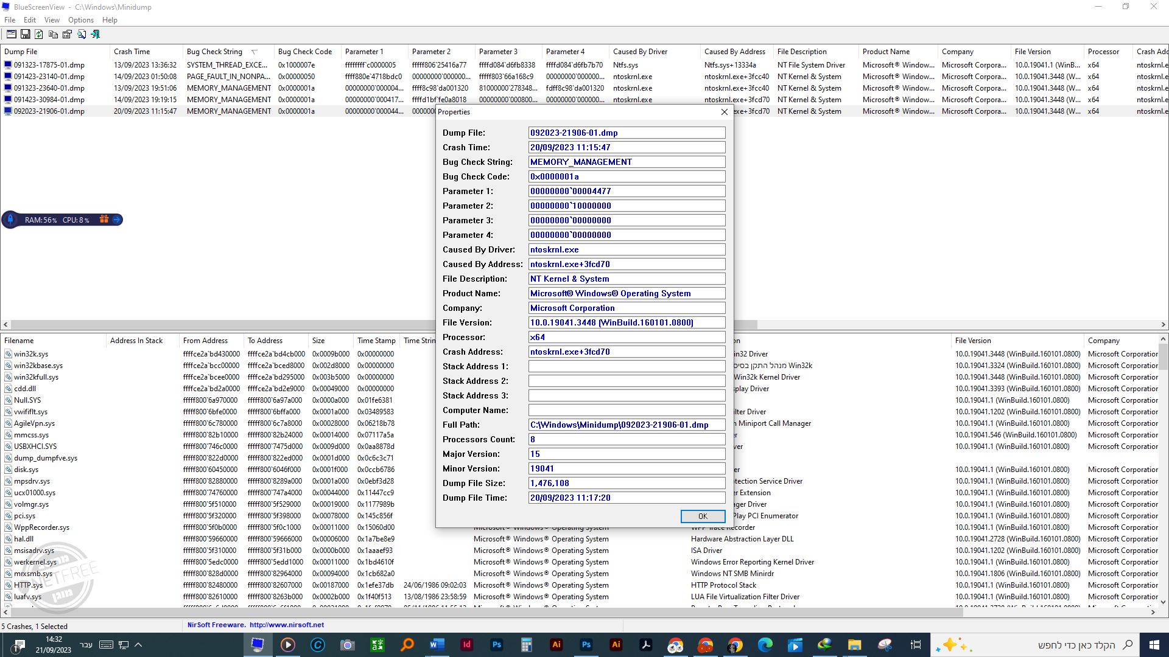1169x657 pixels.
Task: Click the upper pane horizontal scrollbar
Action: (x=384, y=325)
